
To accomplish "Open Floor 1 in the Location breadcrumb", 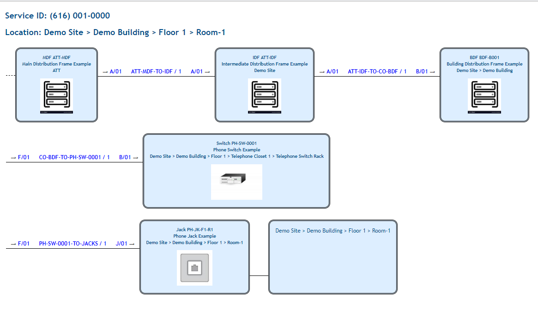I will point(173,32).
